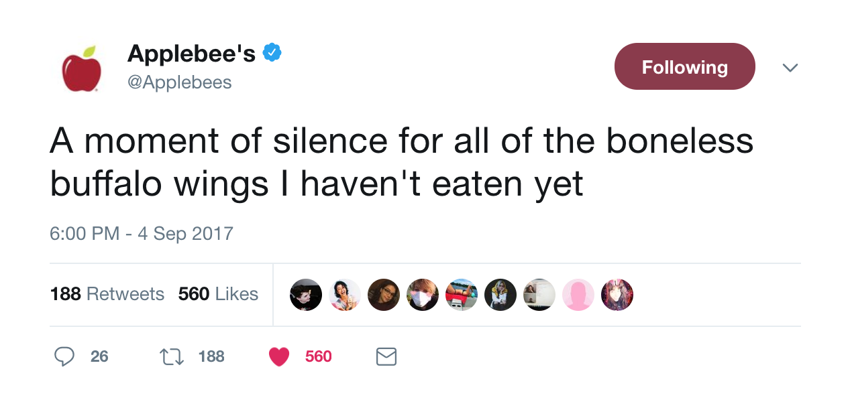Viewport: 848px width, 406px height.
Task: Click the blue verified checkmark badge
Action: (272, 52)
